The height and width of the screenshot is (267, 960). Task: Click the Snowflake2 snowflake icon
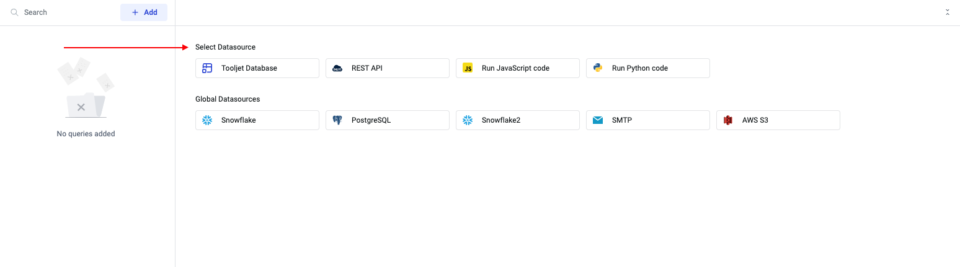pyautogui.click(x=468, y=120)
